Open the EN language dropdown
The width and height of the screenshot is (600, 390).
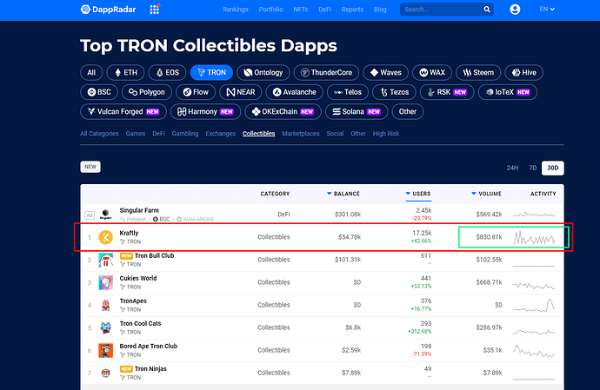(x=547, y=10)
